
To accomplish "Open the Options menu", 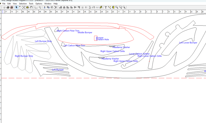I will click(x=39, y=4).
